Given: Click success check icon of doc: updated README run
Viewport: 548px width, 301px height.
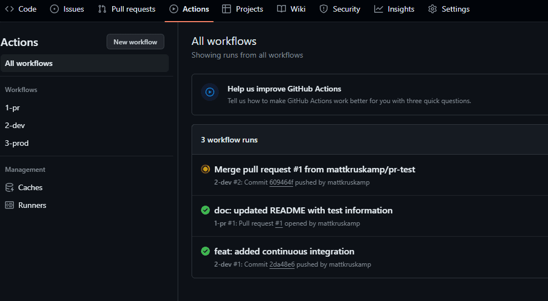Looking at the screenshot, I should point(205,210).
